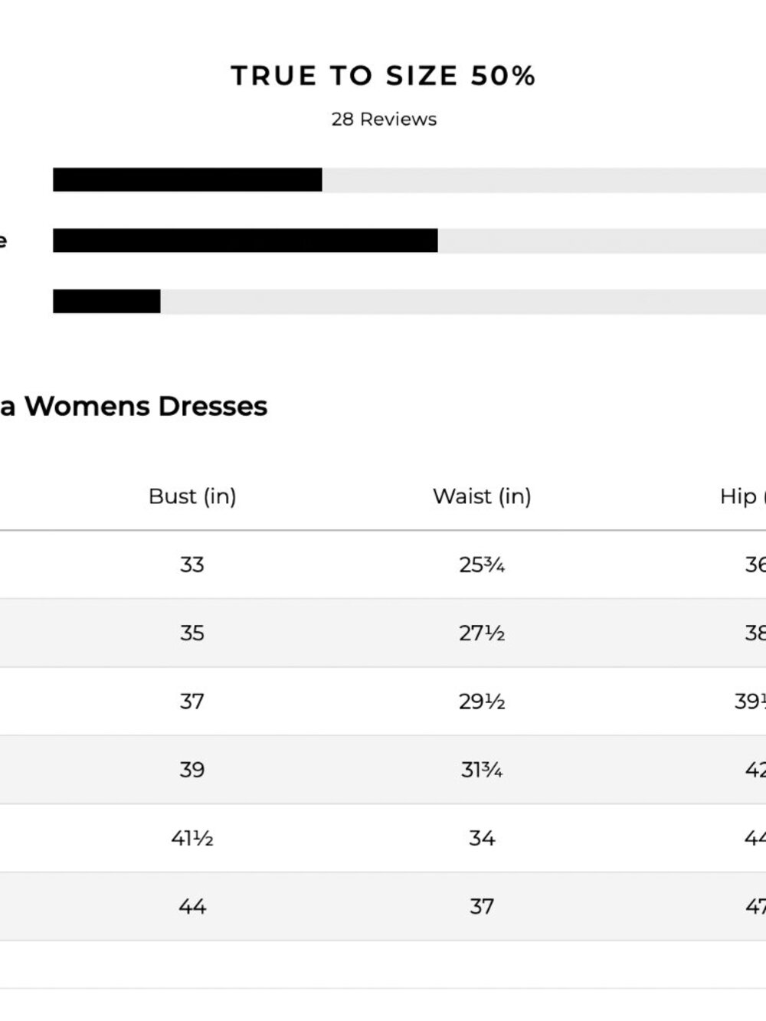766x1021 pixels.
Task: Select the bust 33 cell
Action: click(x=192, y=564)
